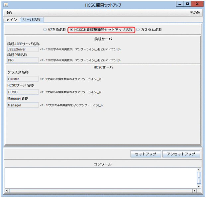Click the コンソール heading label
The height and width of the screenshot is (198, 206).
coord(103,164)
